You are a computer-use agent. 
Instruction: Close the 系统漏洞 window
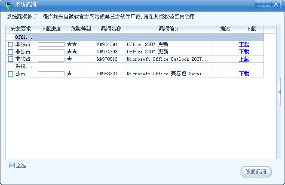point(276,4)
